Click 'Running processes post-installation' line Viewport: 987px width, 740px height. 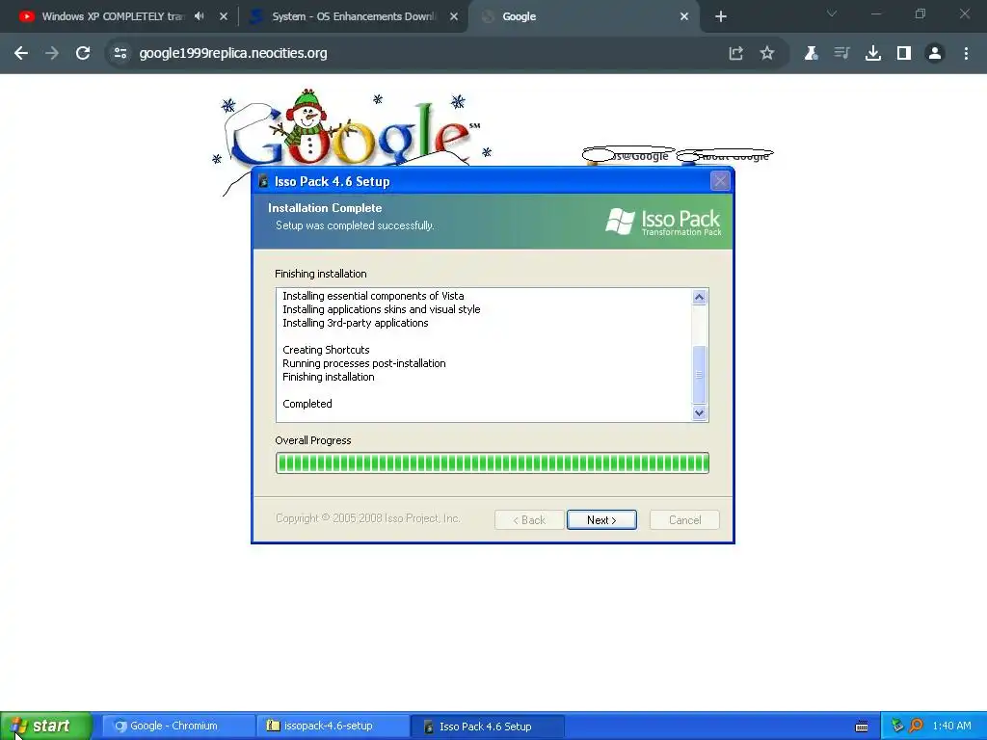[363, 363]
